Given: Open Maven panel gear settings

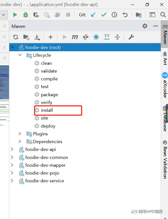Looking at the screenshot, I should (145, 26).
